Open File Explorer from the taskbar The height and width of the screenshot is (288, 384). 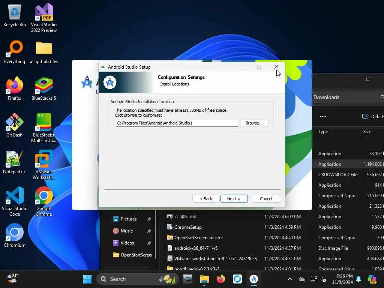pyautogui.click(x=204, y=279)
